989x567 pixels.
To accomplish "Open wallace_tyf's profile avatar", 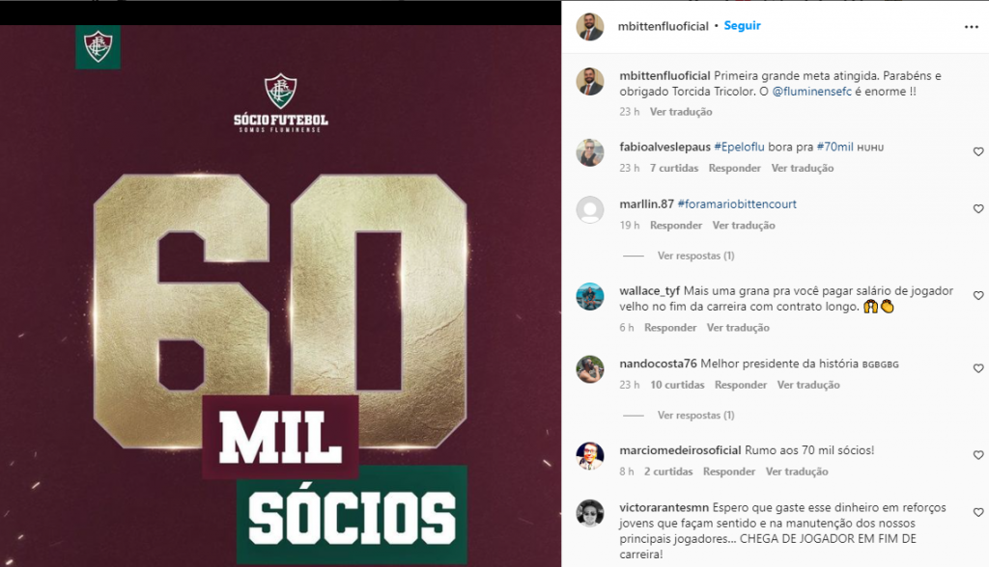I will coord(590,296).
